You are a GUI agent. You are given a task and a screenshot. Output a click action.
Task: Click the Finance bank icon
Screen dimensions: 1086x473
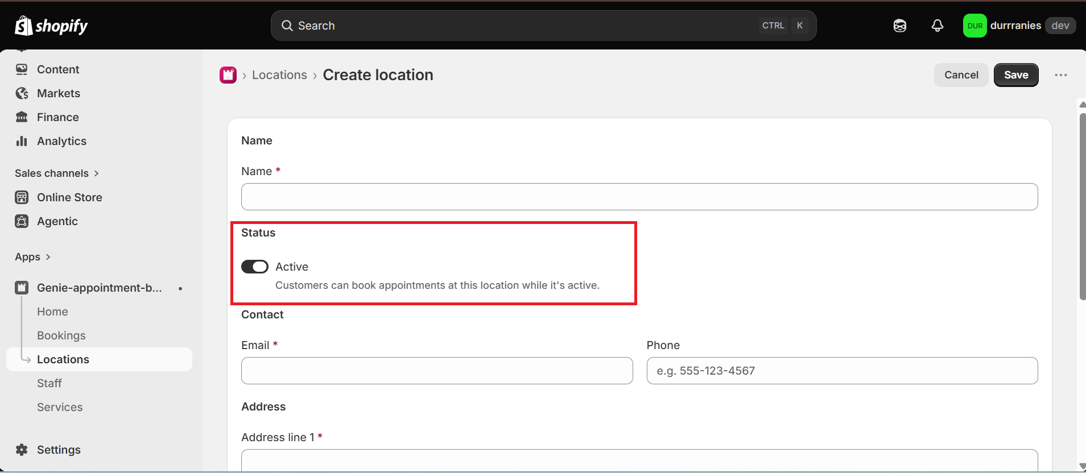22,117
